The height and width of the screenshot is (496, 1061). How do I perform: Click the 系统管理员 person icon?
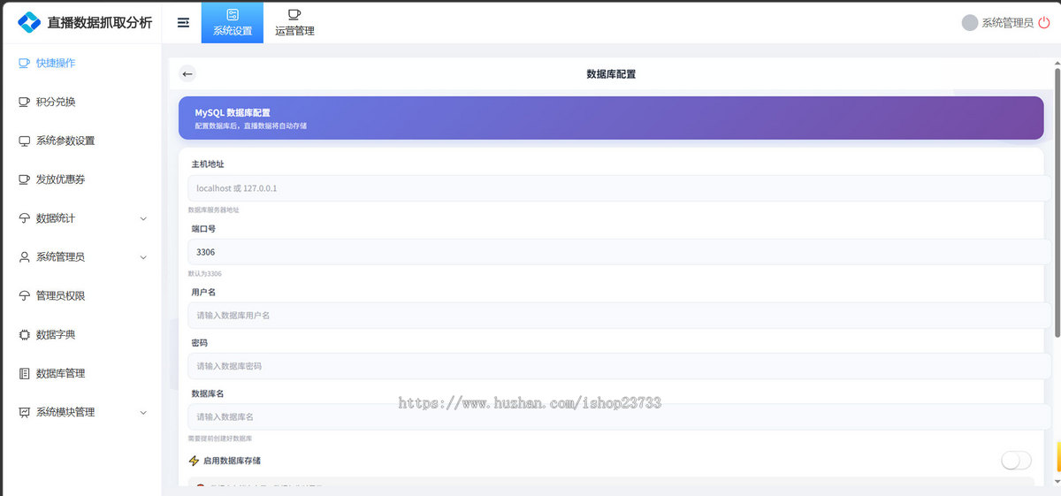24,257
